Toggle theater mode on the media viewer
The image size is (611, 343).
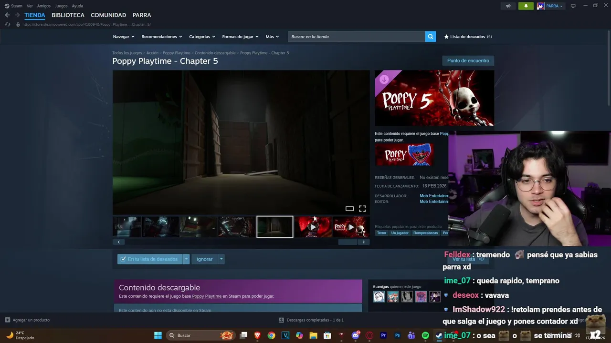point(349,209)
